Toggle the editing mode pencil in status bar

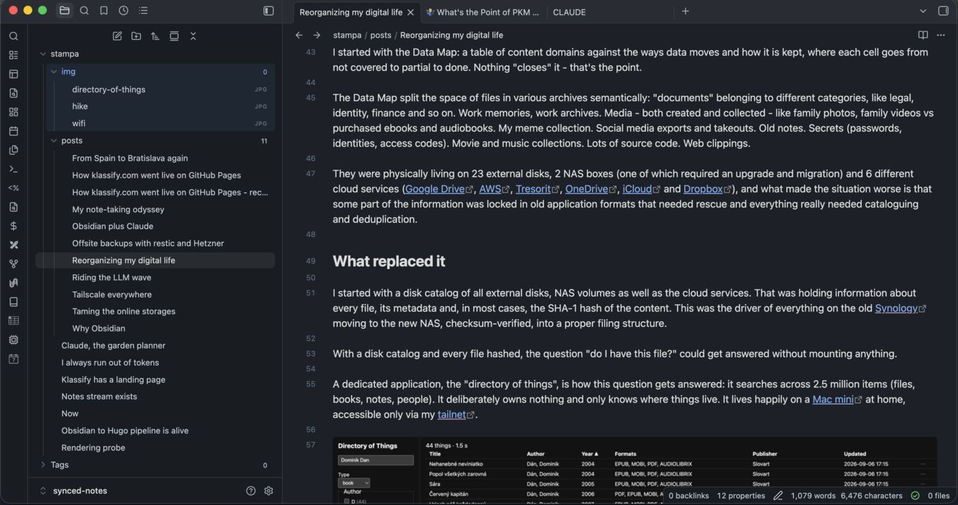778,495
